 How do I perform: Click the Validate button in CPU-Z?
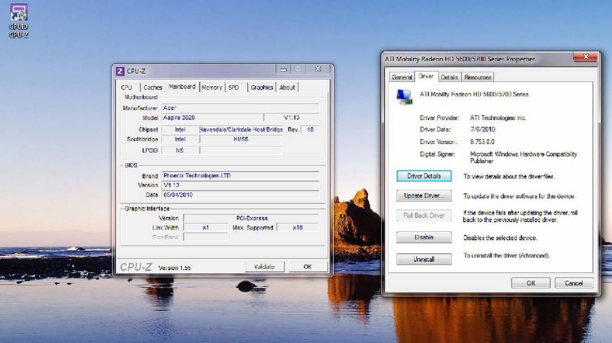point(264,267)
